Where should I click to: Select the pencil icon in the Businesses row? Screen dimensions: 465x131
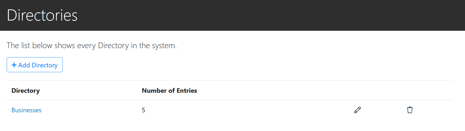click(357, 110)
